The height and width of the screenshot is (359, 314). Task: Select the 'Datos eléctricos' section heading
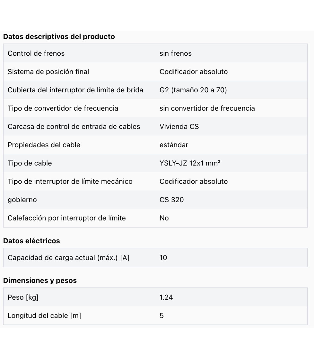(31, 241)
